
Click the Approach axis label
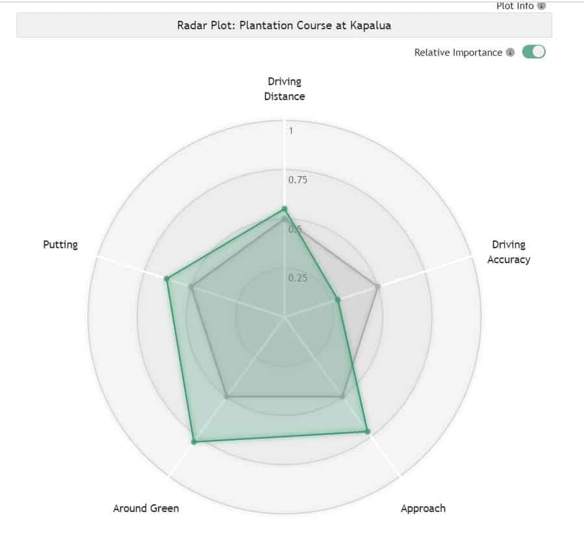423,508
